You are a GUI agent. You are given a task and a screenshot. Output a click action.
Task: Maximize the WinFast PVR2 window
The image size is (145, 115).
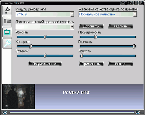[136, 3]
